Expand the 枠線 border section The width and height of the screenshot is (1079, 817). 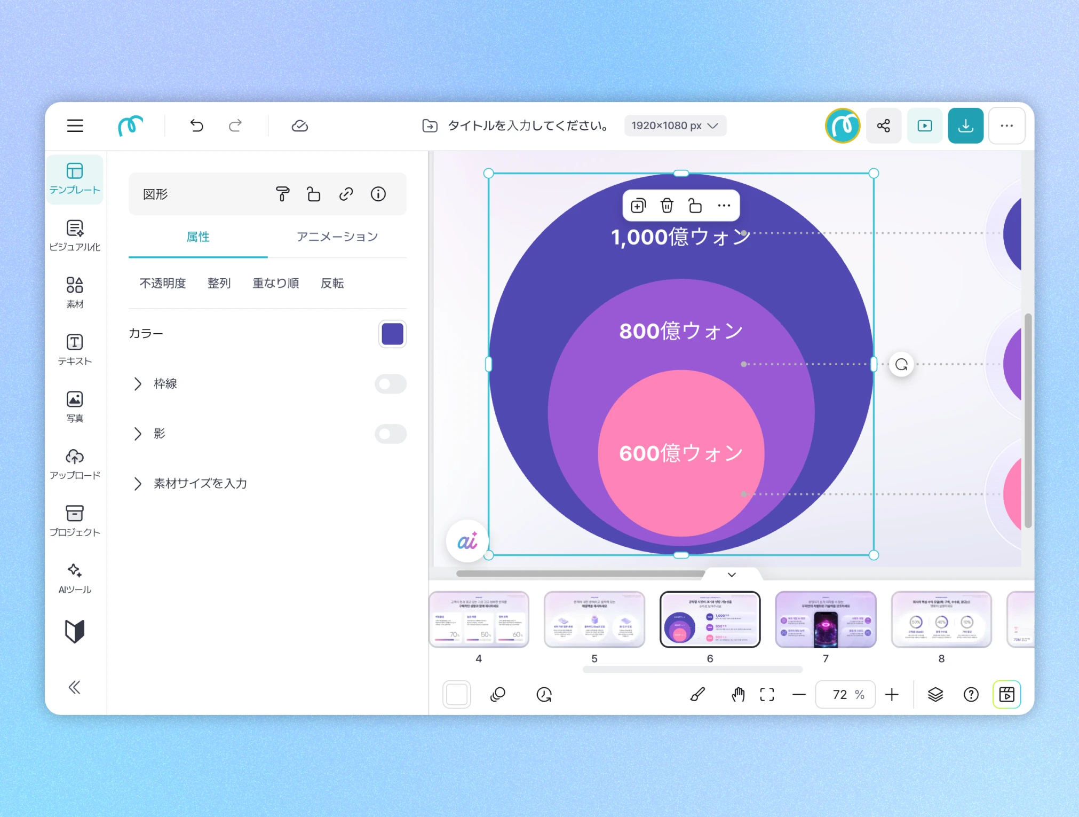(138, 384)
